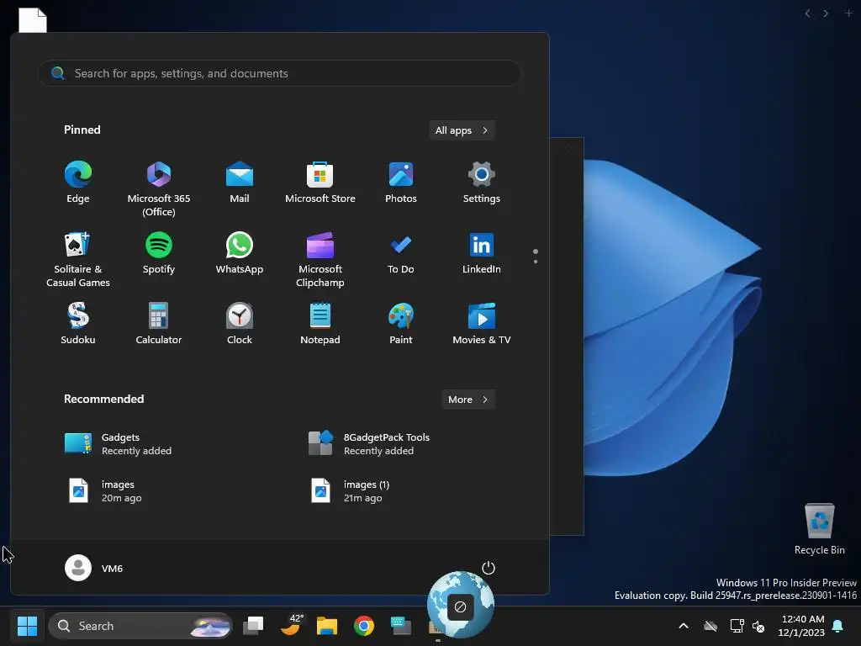Click the muted volume tray icon
The width and height of the screenshot is (861, 646).
(758, 626)
